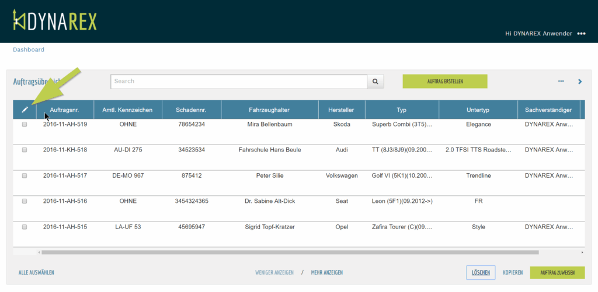Click the magnifier search button
Screen dimensions: 598x292
(376, 82)
